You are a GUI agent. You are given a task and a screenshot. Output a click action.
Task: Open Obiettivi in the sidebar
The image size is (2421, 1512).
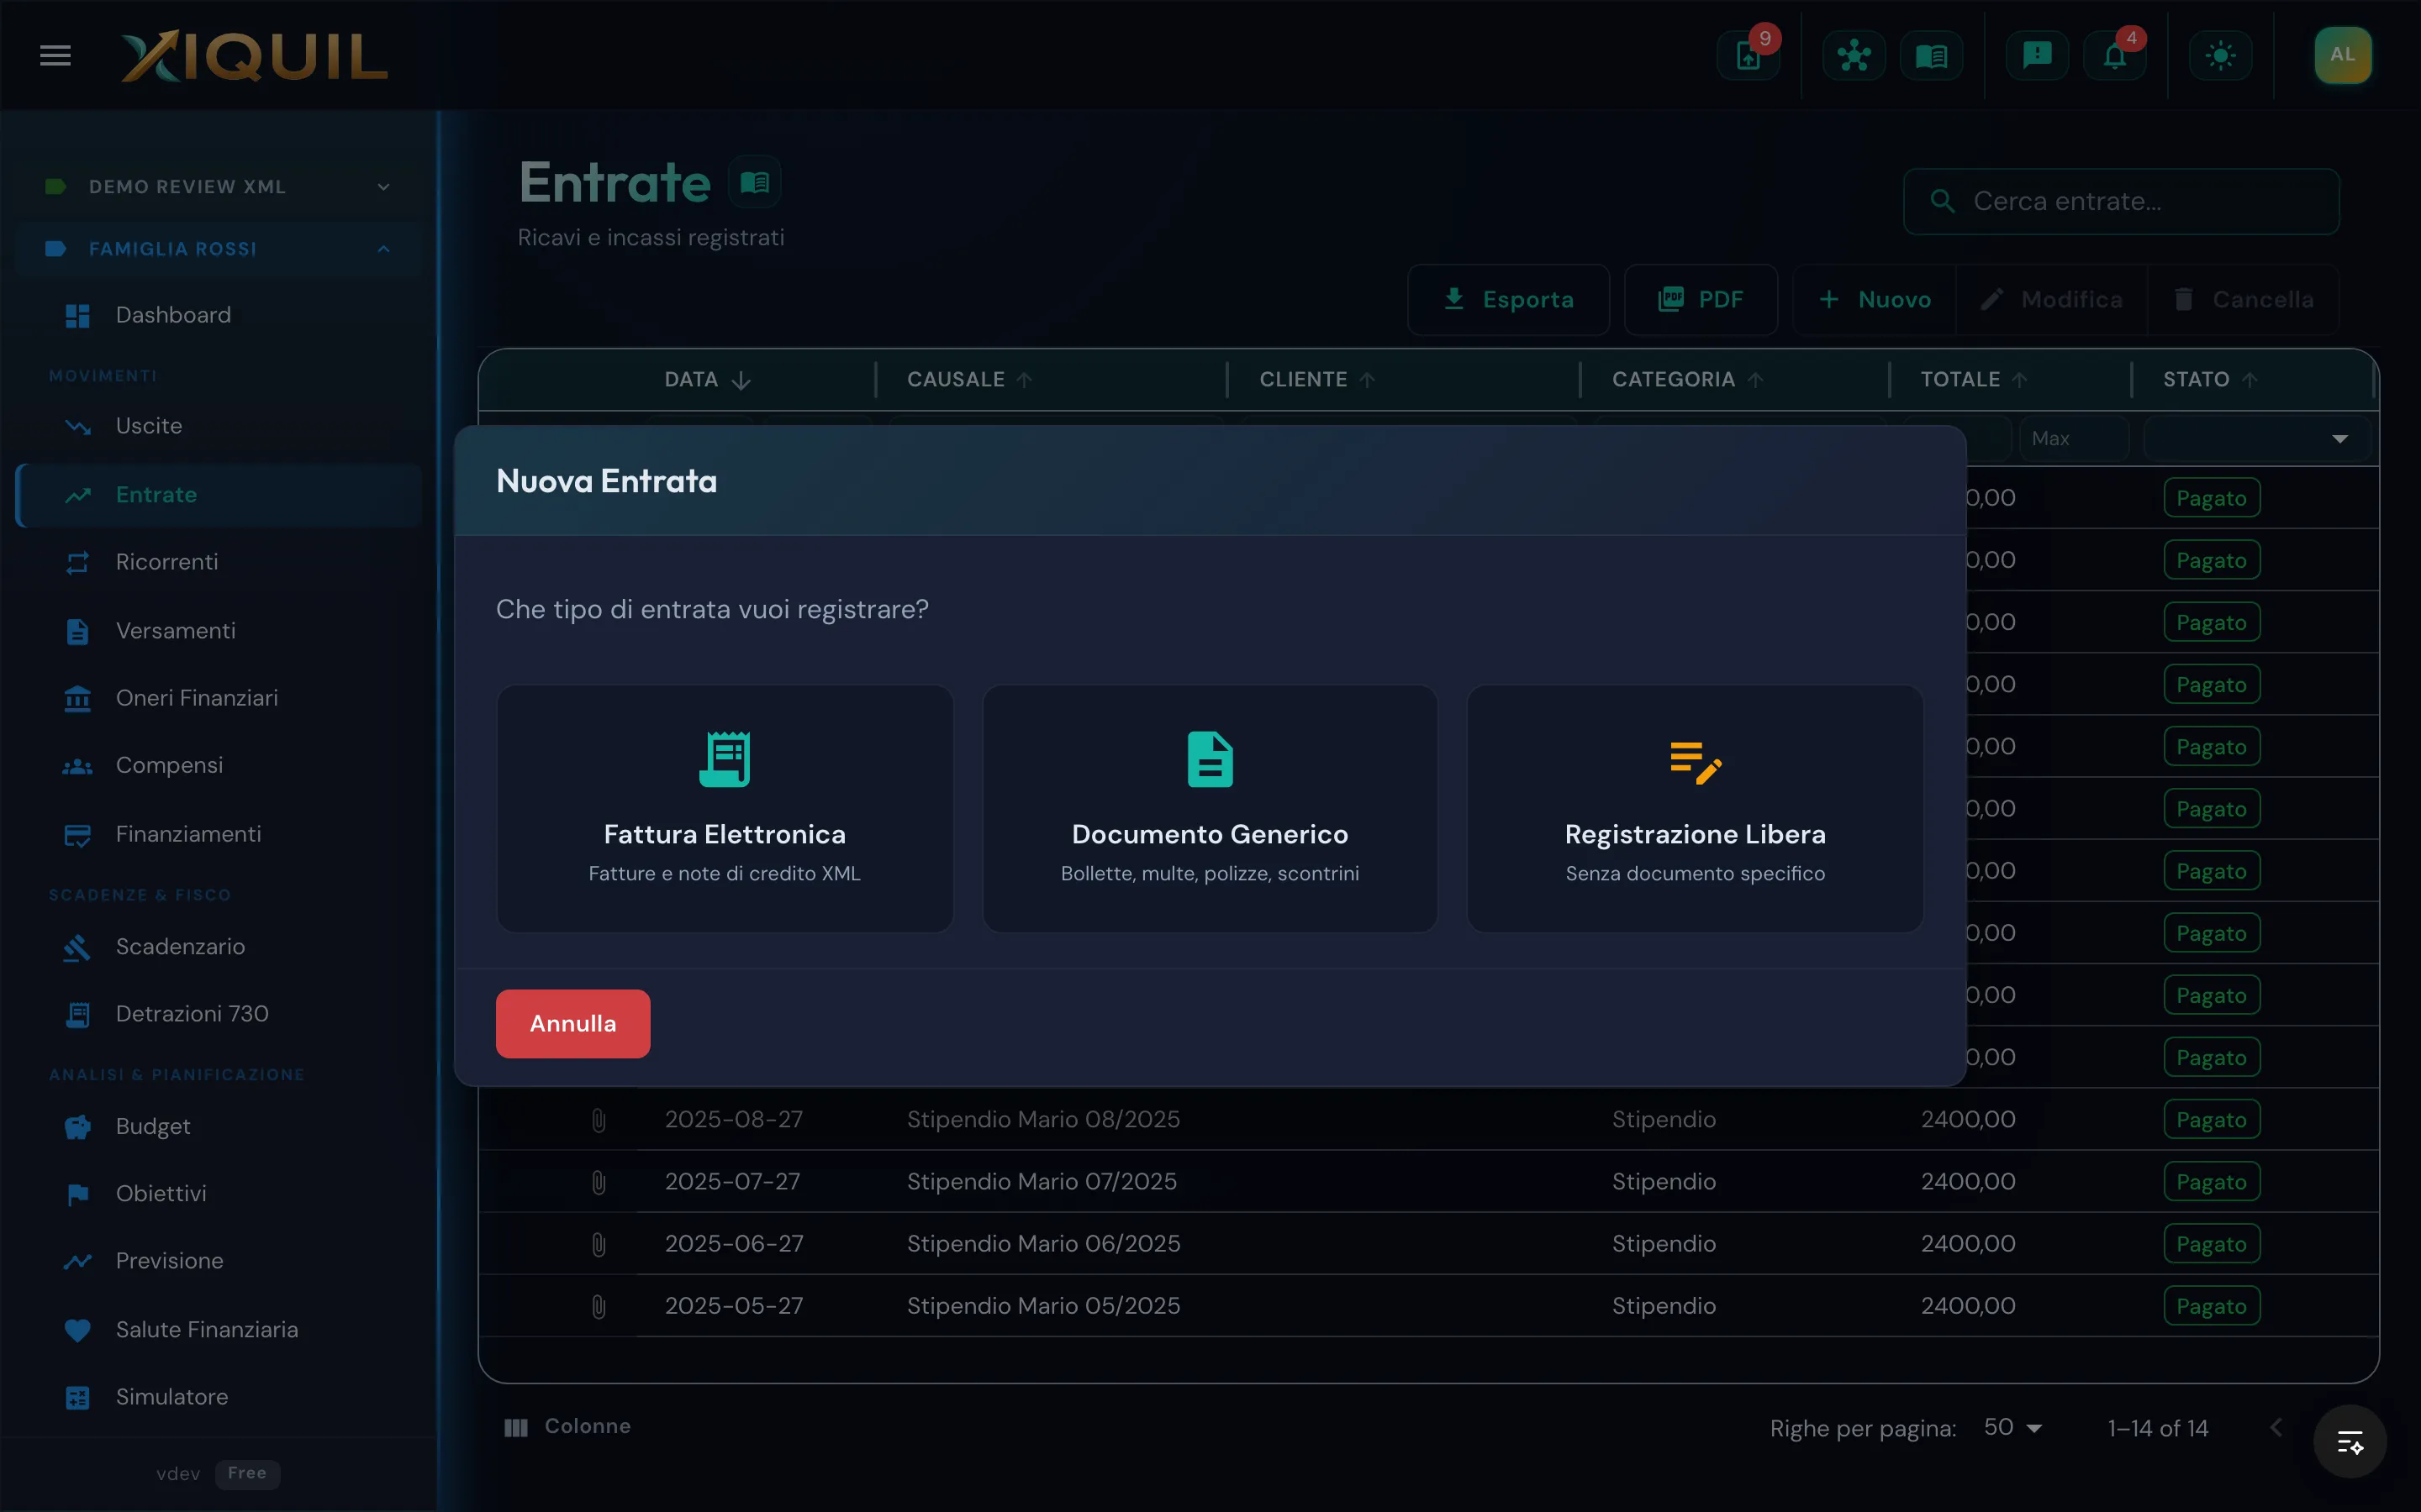tap(219, 1194)
